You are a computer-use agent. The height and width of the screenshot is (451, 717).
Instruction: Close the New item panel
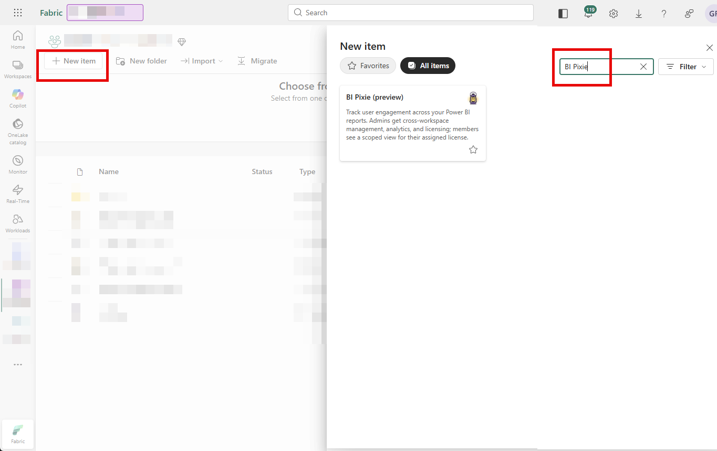tap(710, 48)
